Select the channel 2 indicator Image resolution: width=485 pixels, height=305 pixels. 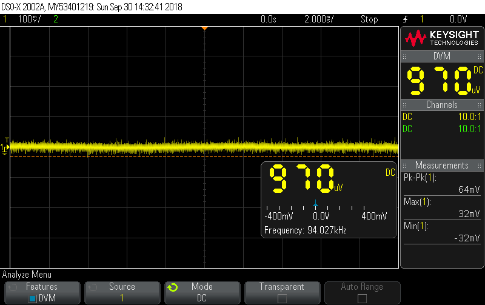coord(56,19)
